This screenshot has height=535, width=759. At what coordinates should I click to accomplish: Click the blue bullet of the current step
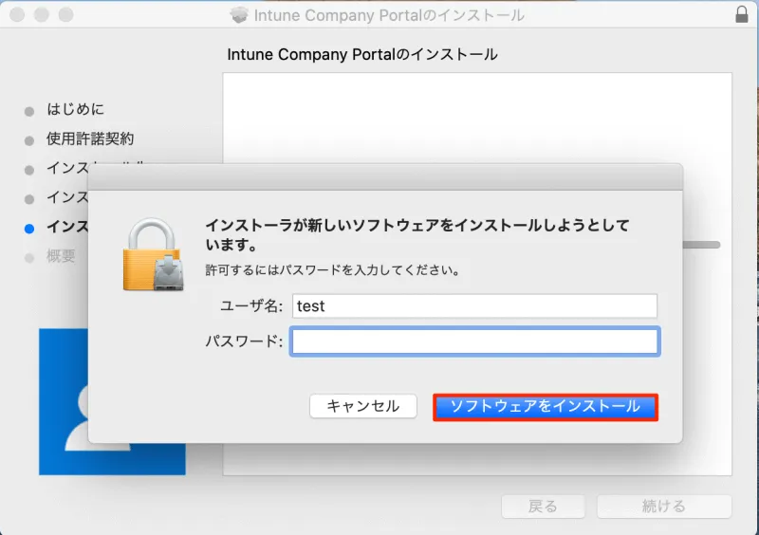click(x=29, y=228)
